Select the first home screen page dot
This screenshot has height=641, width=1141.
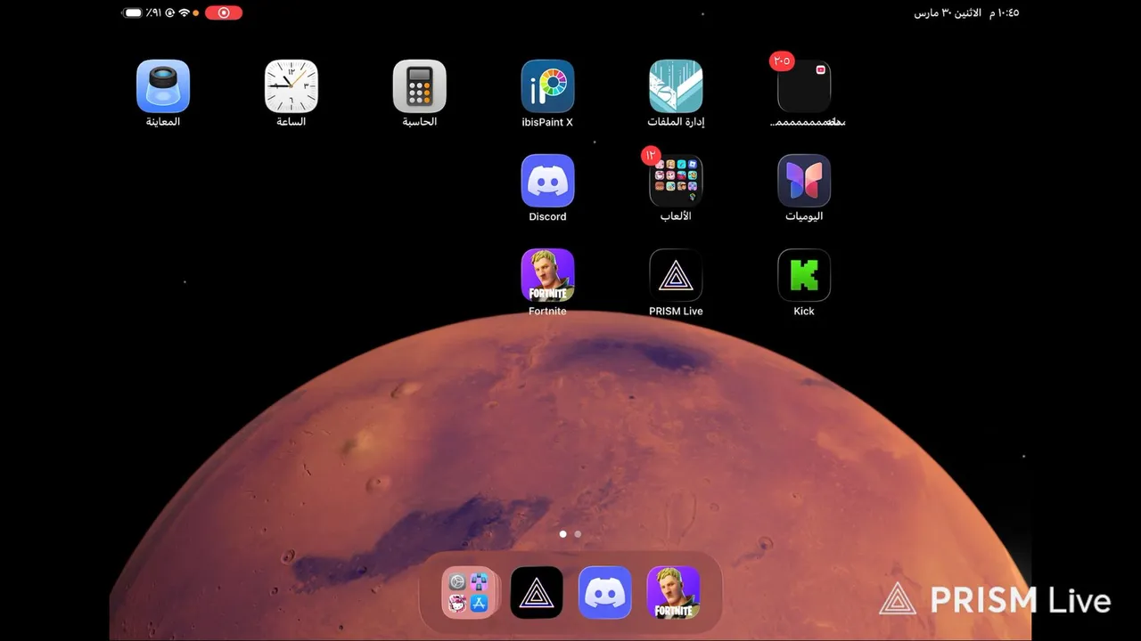coord(562,534)
